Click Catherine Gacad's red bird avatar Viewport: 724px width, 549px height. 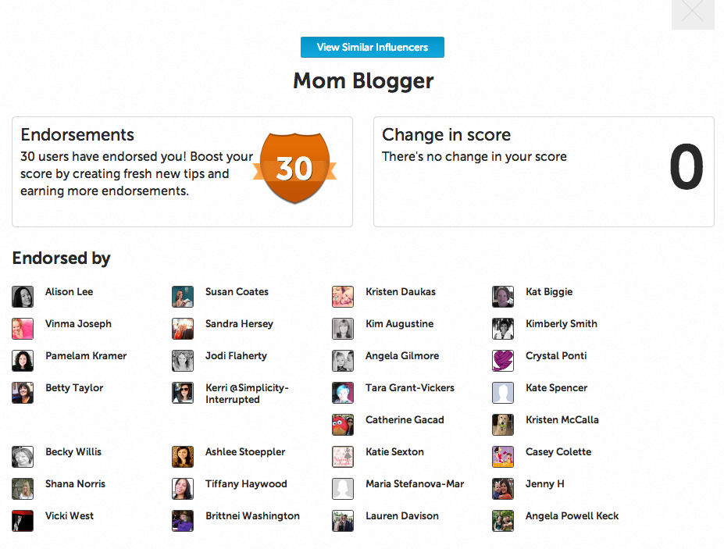(343, 425)
